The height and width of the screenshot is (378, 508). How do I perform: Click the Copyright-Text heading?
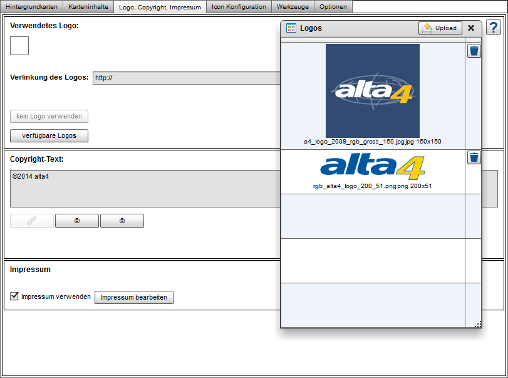36,159
